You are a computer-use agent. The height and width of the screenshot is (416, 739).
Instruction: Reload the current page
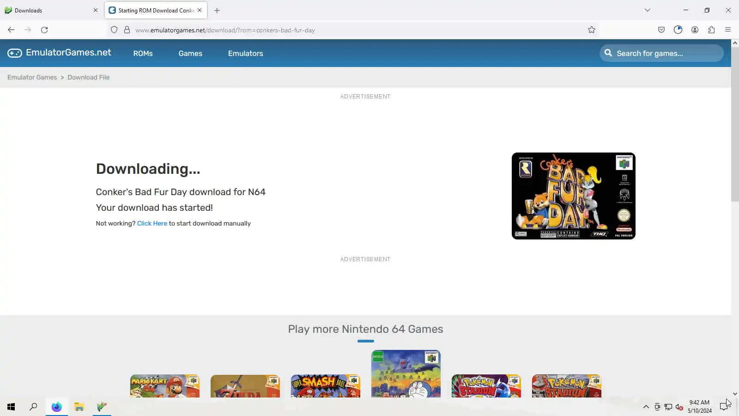(x=44, y=30)
